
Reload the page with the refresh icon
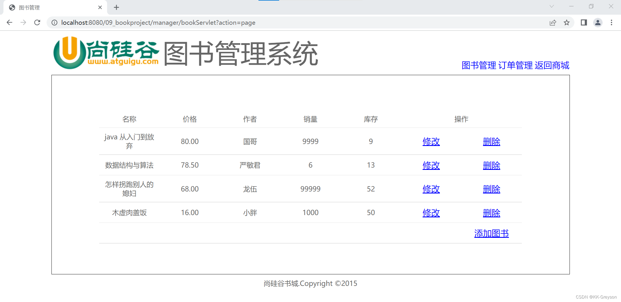pyautogui.click(x=37, y=22)
